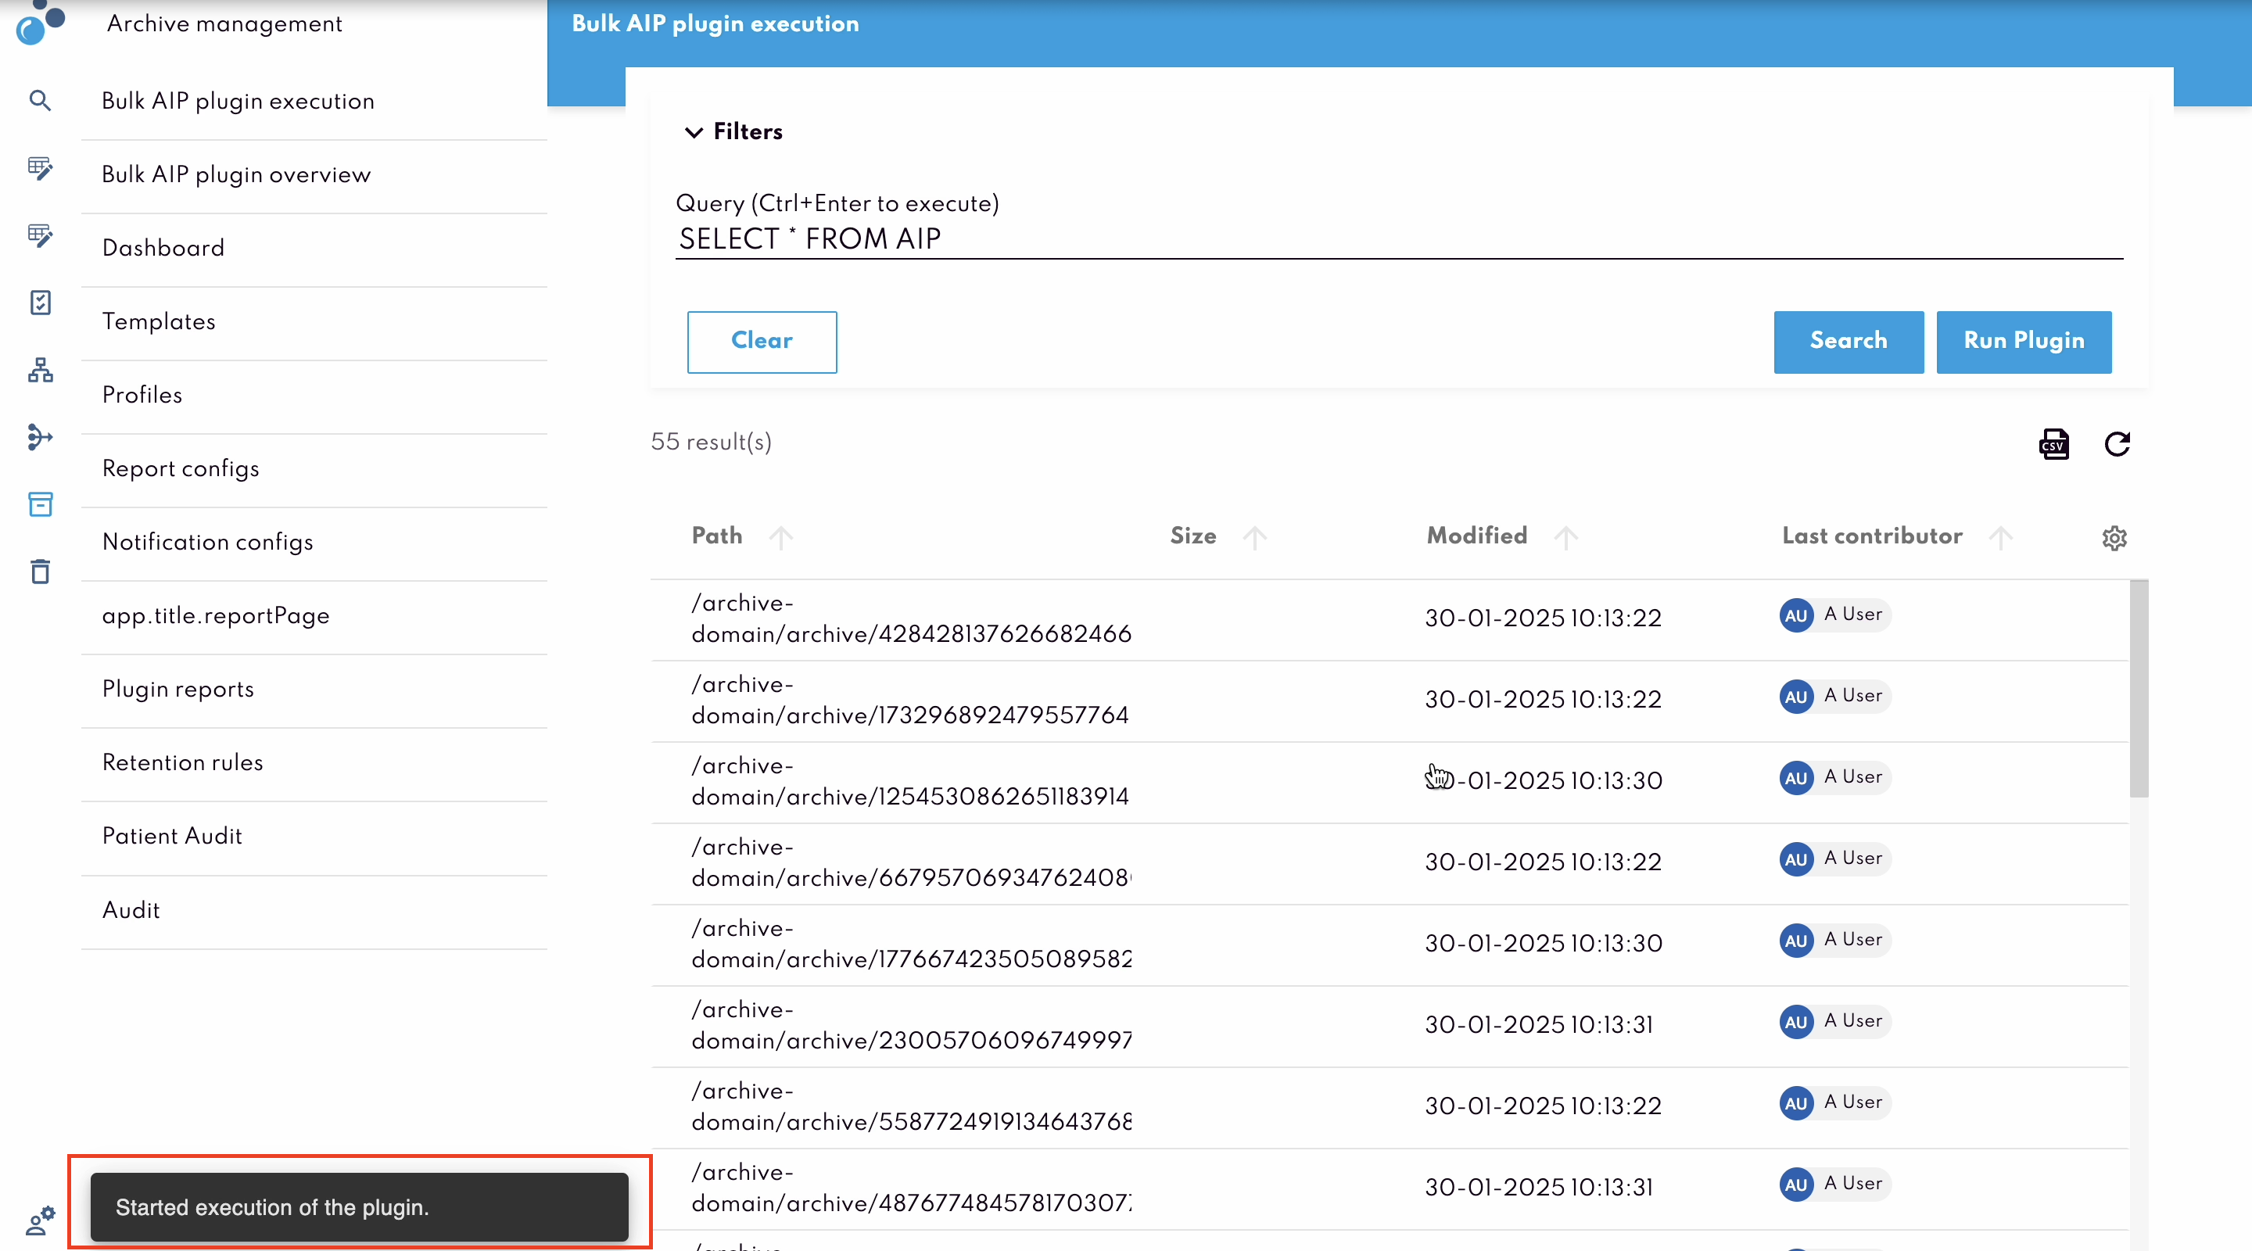The image size is (2252, 1251).
Task: Click the first table-edit sidebar icon
Action: coord(40,168)
